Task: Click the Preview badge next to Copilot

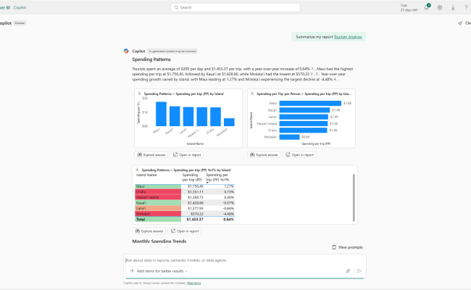Action: (x=20, y=23)
